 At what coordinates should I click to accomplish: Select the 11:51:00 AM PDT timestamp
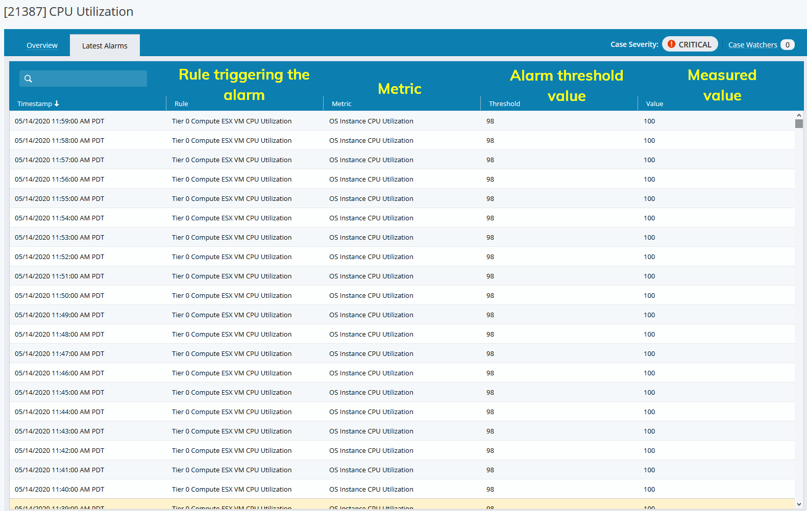pyautogui.click(x=59, y=276)
